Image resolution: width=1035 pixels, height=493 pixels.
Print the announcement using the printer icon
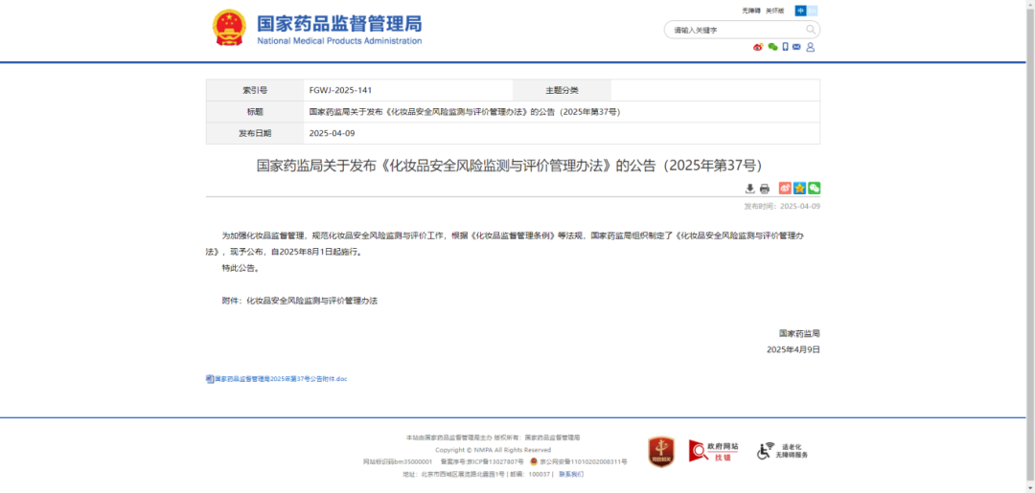coord(765,189)
